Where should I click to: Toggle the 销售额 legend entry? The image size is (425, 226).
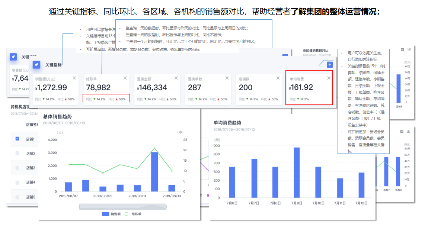point(111,214)
